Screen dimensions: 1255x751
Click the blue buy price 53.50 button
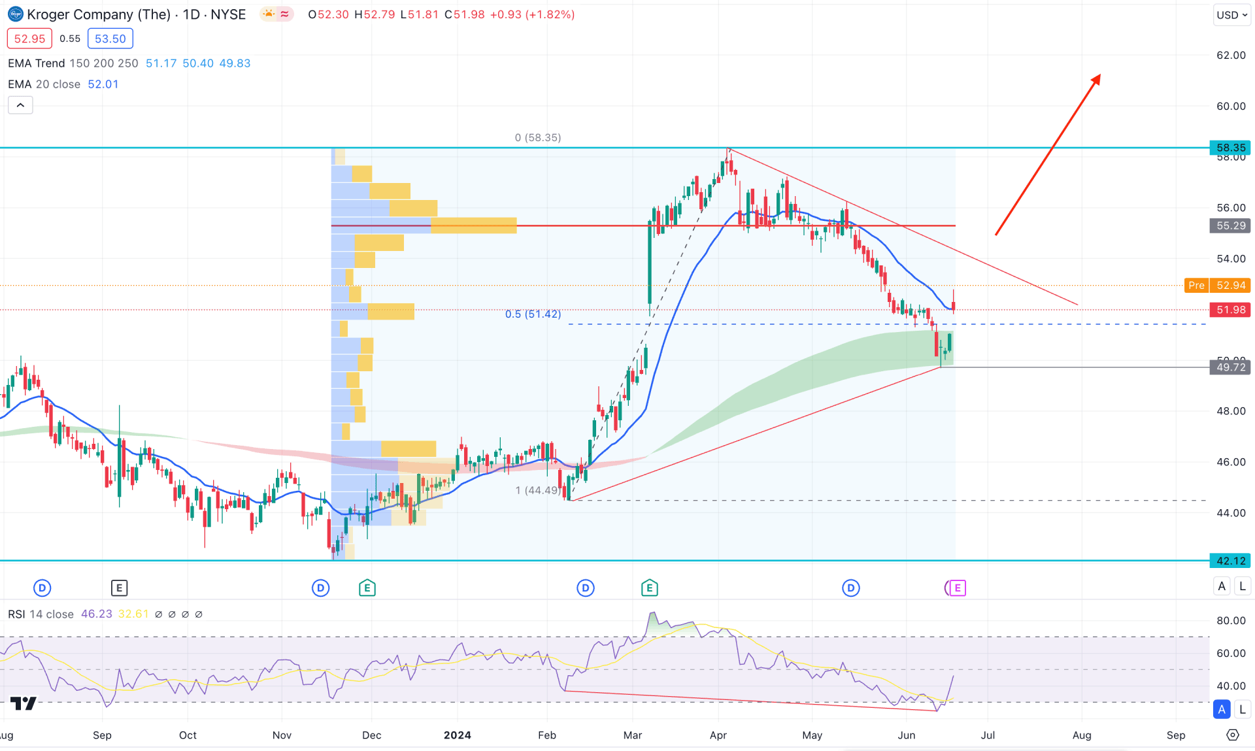(110, 39)
